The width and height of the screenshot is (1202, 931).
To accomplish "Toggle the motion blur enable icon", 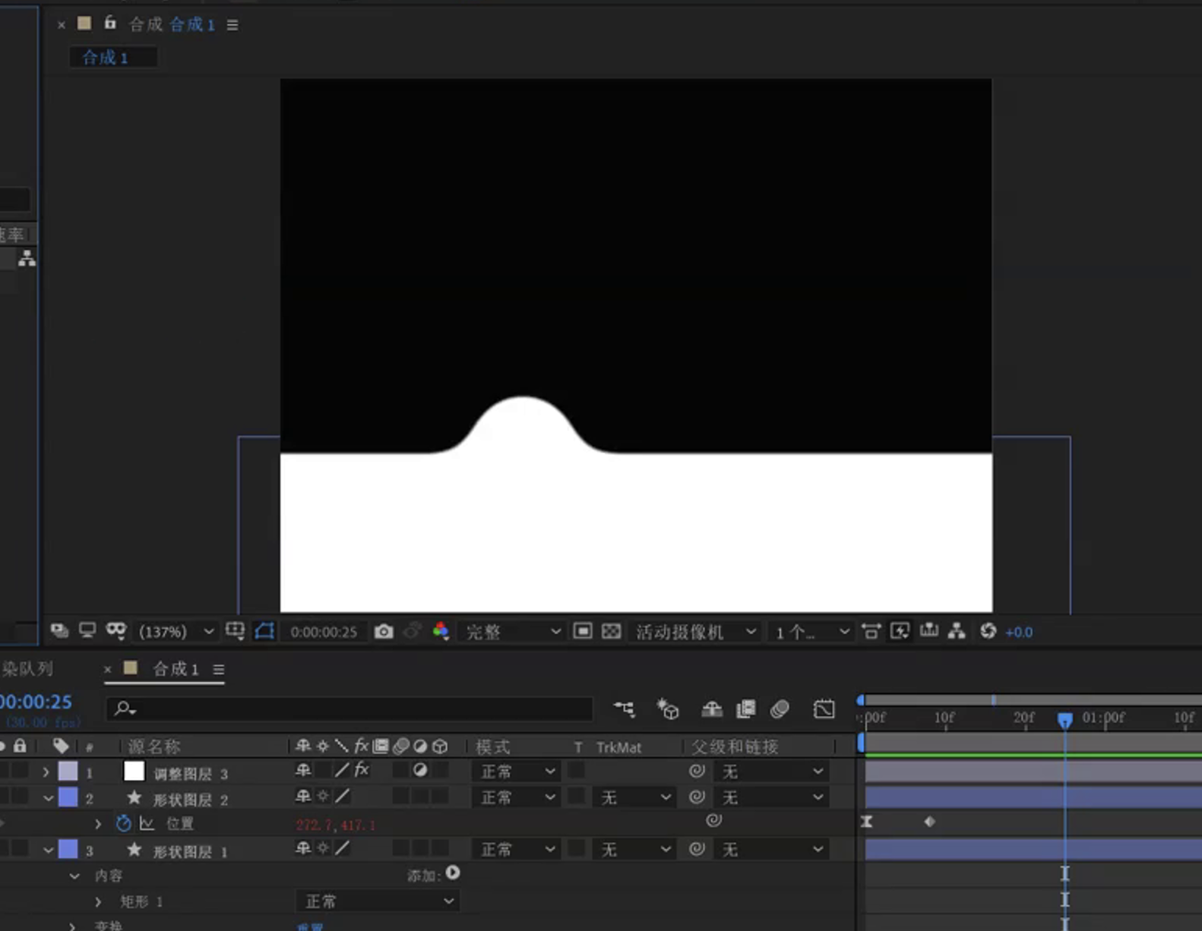I will click(x=780, y=709).
